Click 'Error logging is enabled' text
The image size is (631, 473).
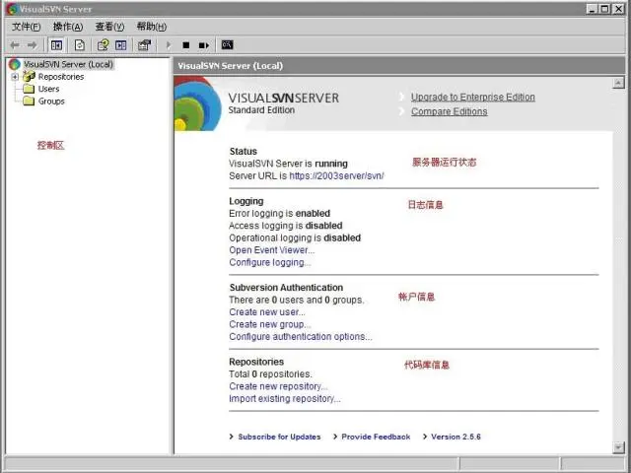[279, 213]
